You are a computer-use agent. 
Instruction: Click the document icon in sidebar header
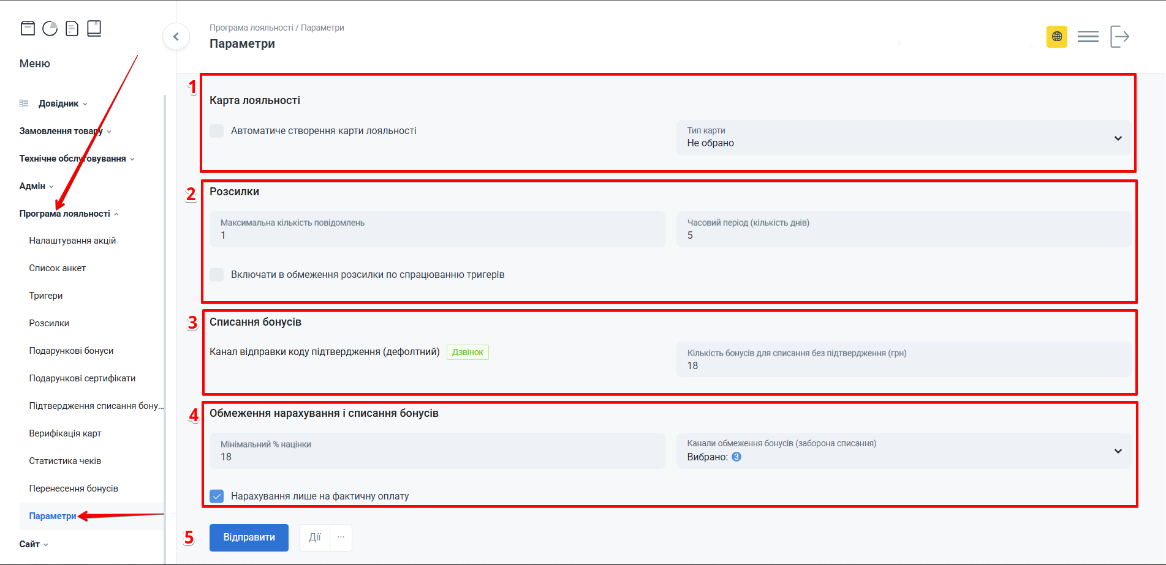[x=72, y=28]
